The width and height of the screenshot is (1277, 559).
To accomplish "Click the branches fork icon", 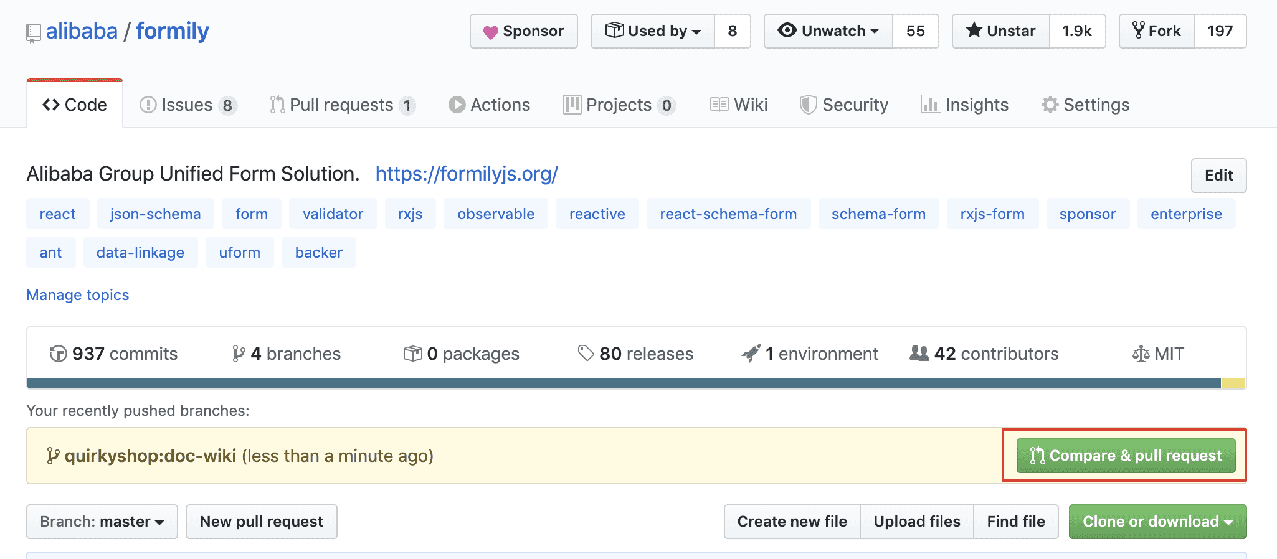I will pos(238,354).
